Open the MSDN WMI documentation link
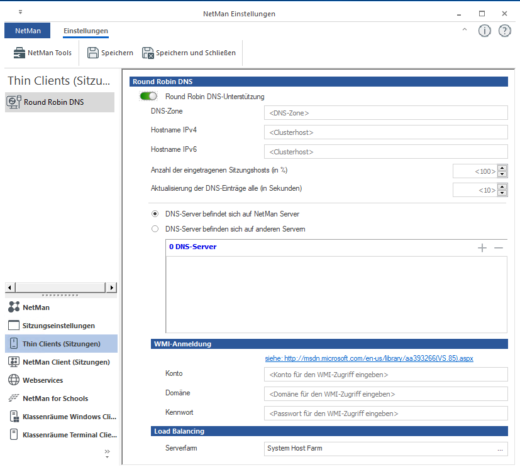The width and height of the screenshot is (520, 470). tap(369, 358)
